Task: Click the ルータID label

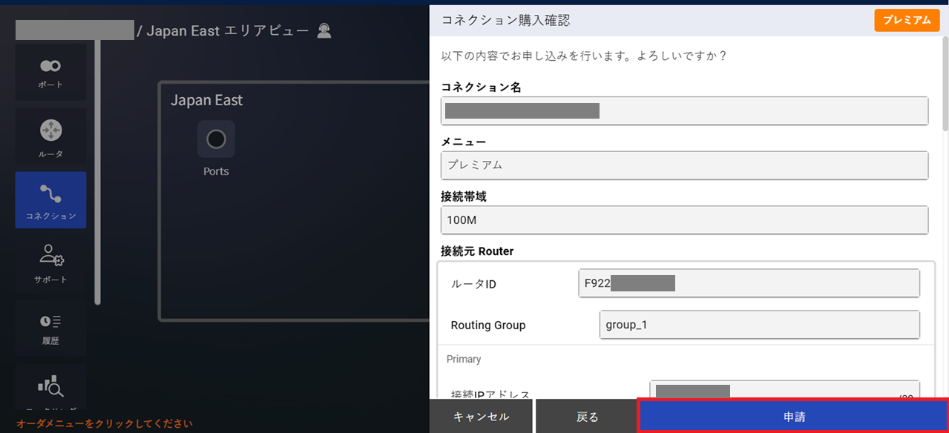Action: coord(473,284)
